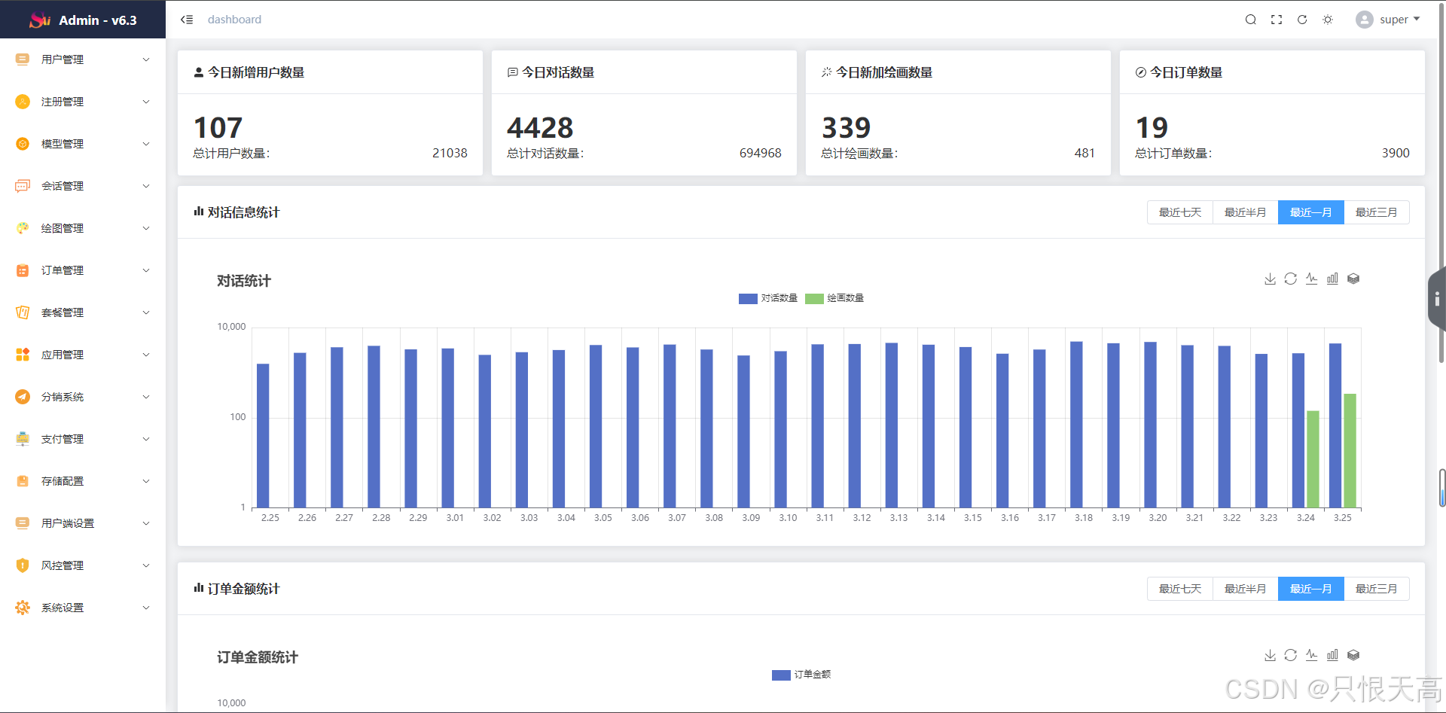Toggle 绘画数量 legend series visibility
The height and width of the screenshot is (713, 1446).
point(834,298)
